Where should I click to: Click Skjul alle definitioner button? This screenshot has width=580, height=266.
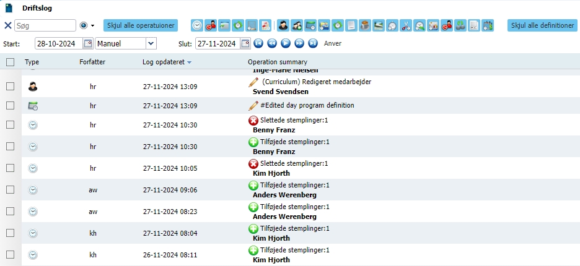(x=542, y=25)
